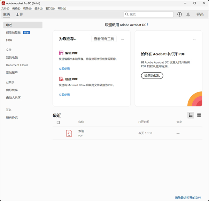Click the 创建 PDF heading

click(71, 79)
